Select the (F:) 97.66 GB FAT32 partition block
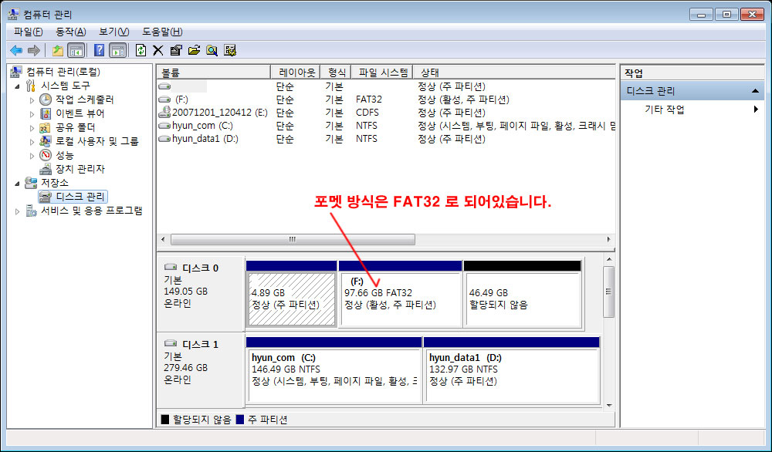 (x=400, y=299)
